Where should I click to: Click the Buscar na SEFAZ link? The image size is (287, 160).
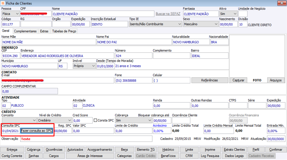point(168,14)
